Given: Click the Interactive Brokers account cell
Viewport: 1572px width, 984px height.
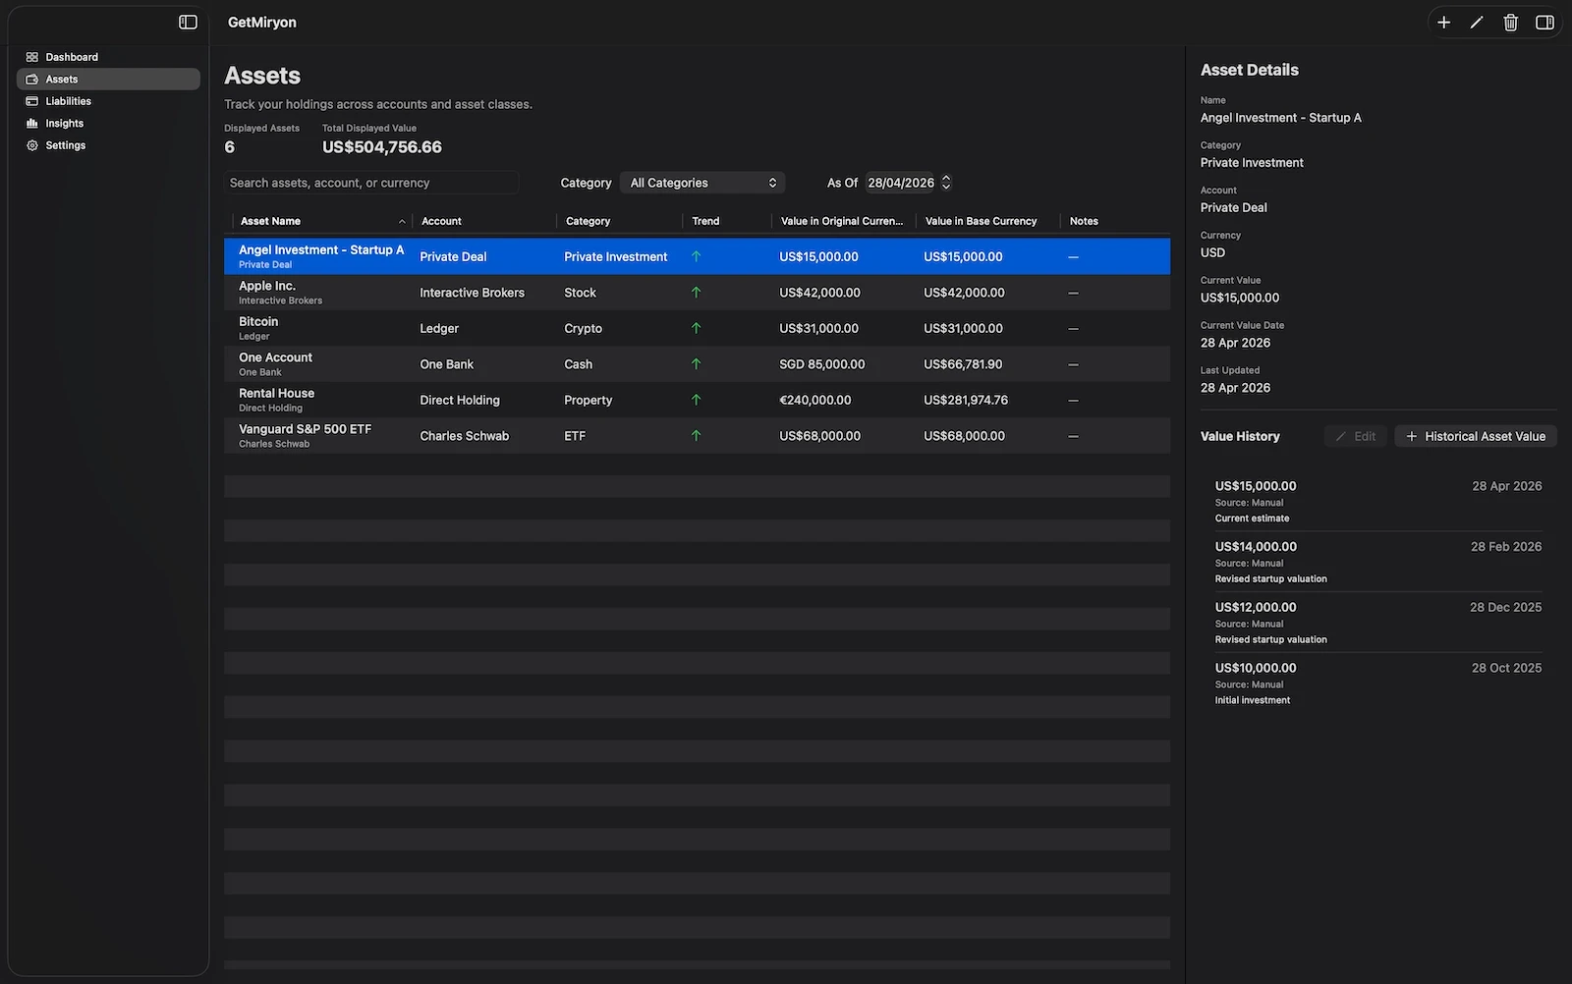Looking at the screenshot, I should tap(472, 293).
